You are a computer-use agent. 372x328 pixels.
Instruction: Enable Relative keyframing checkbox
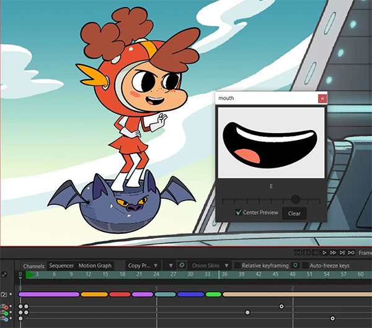coord(237,265)
